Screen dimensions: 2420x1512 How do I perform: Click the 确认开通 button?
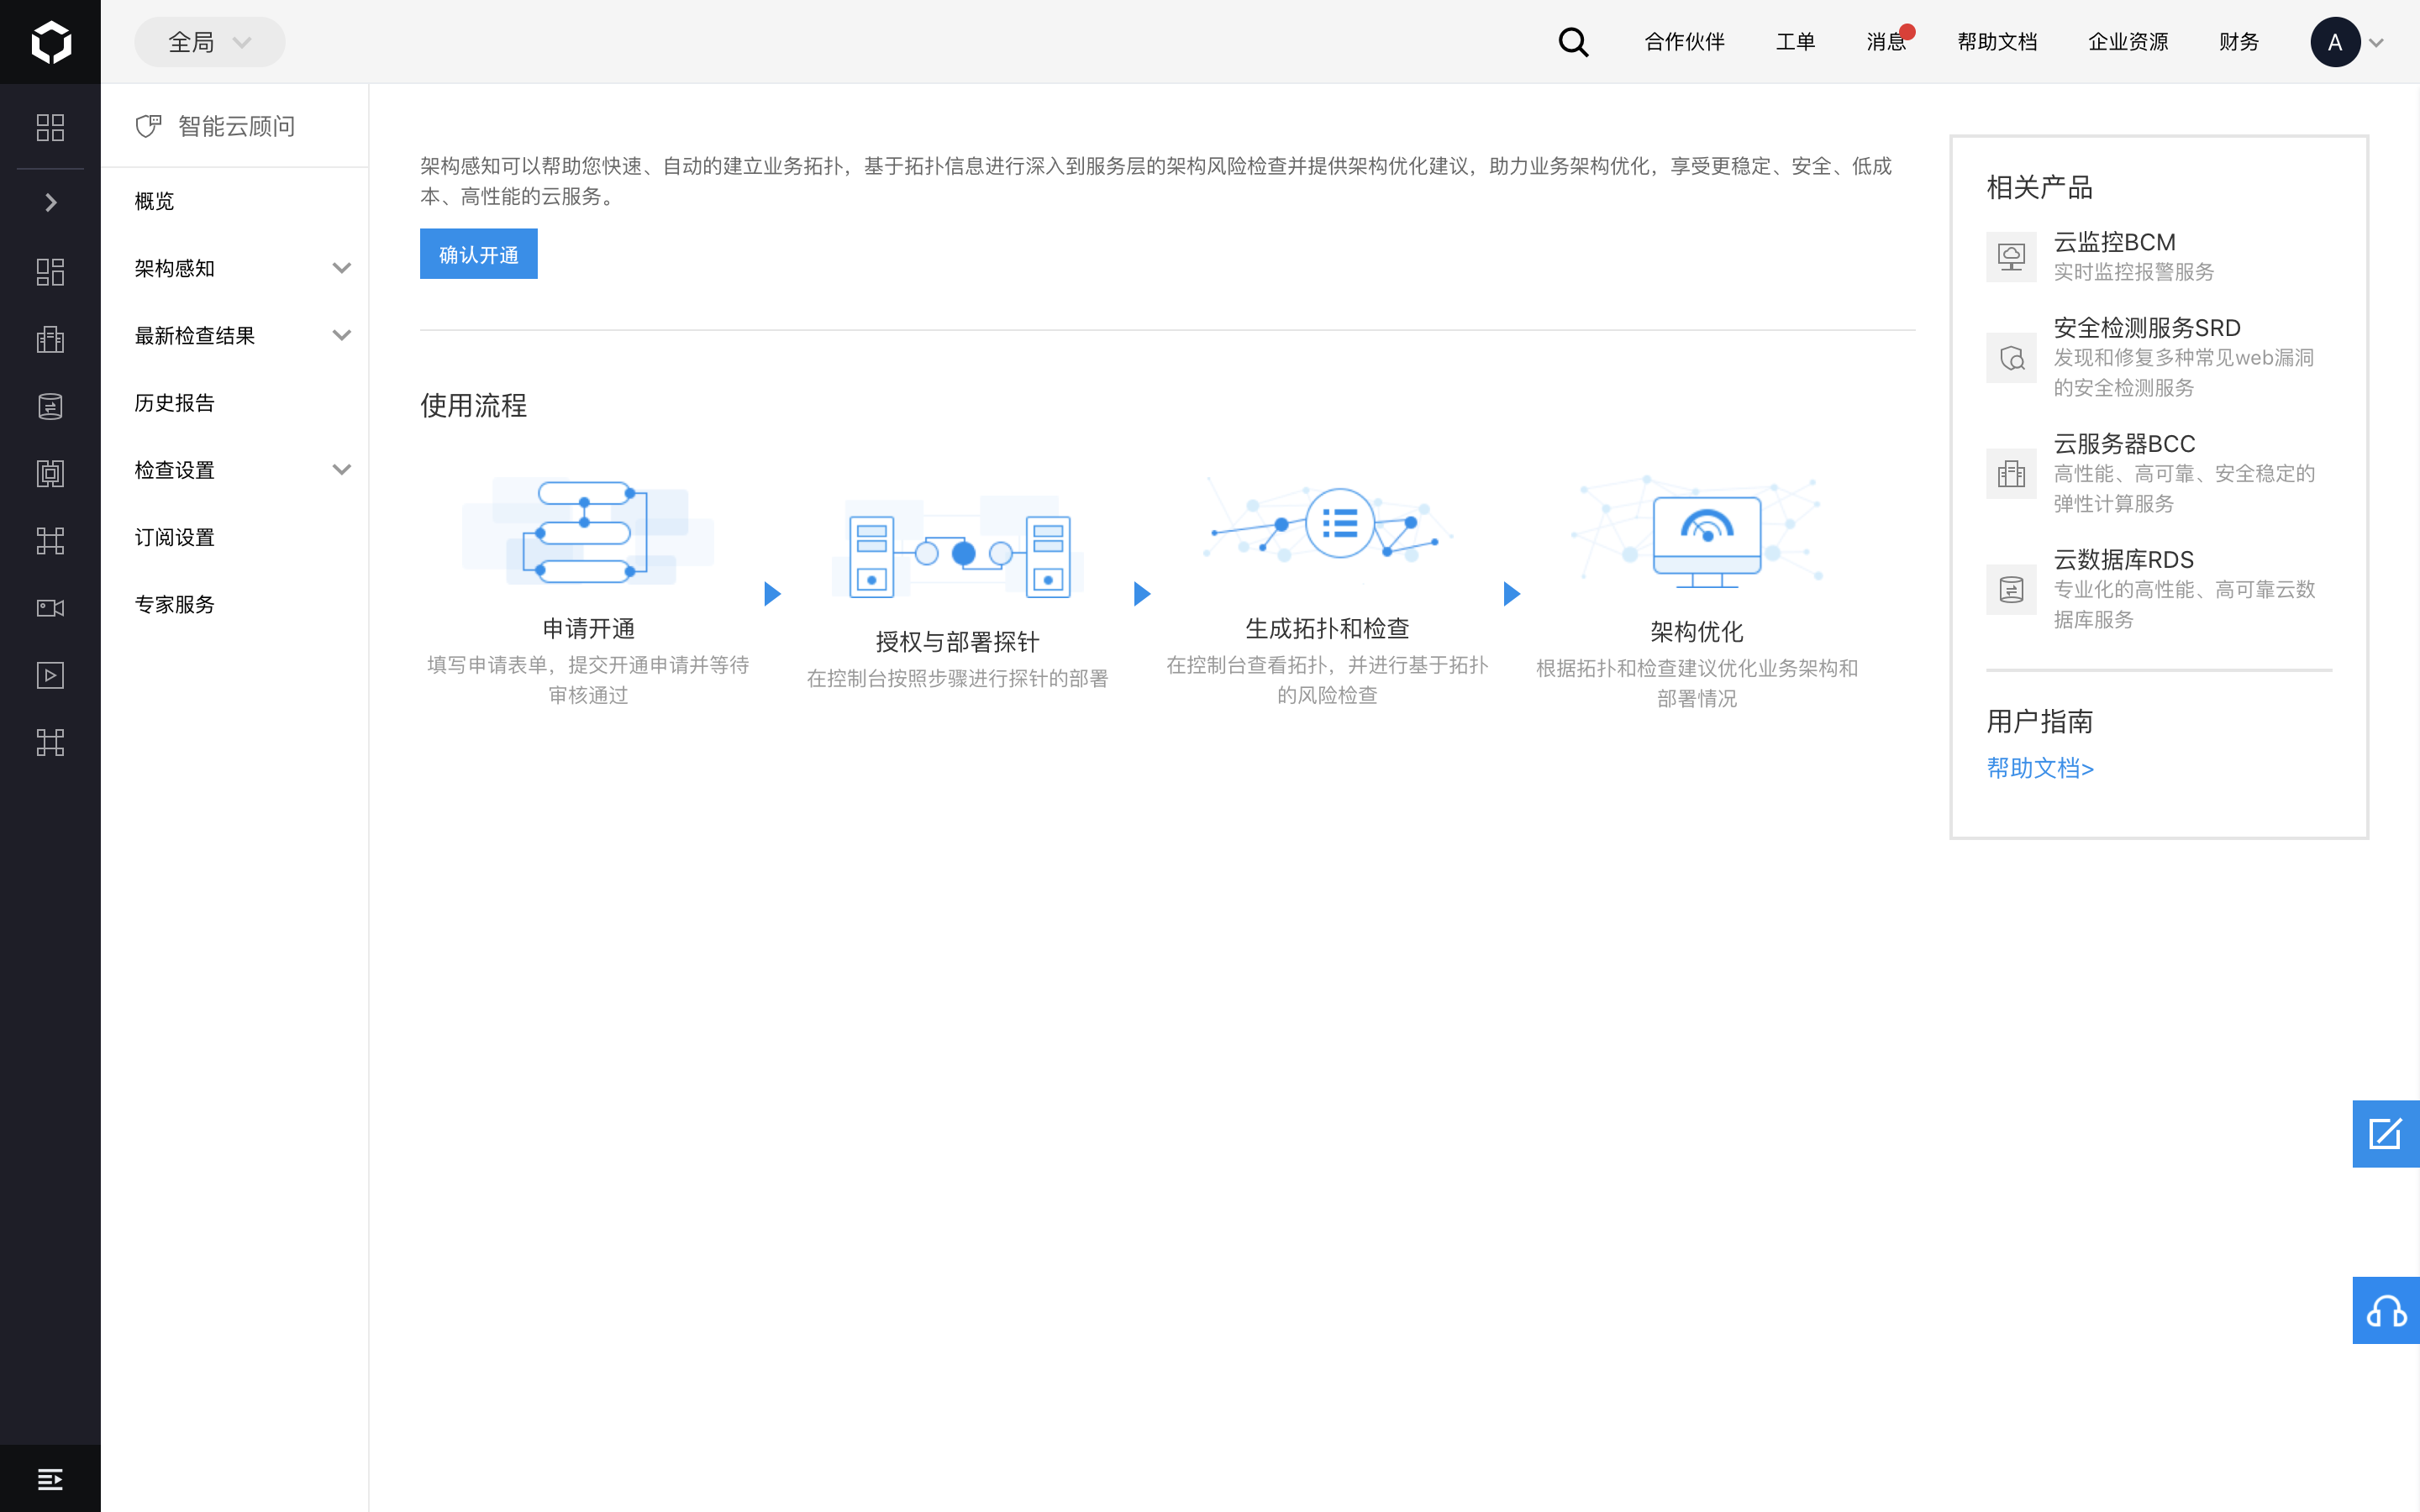tap(478, 254)
